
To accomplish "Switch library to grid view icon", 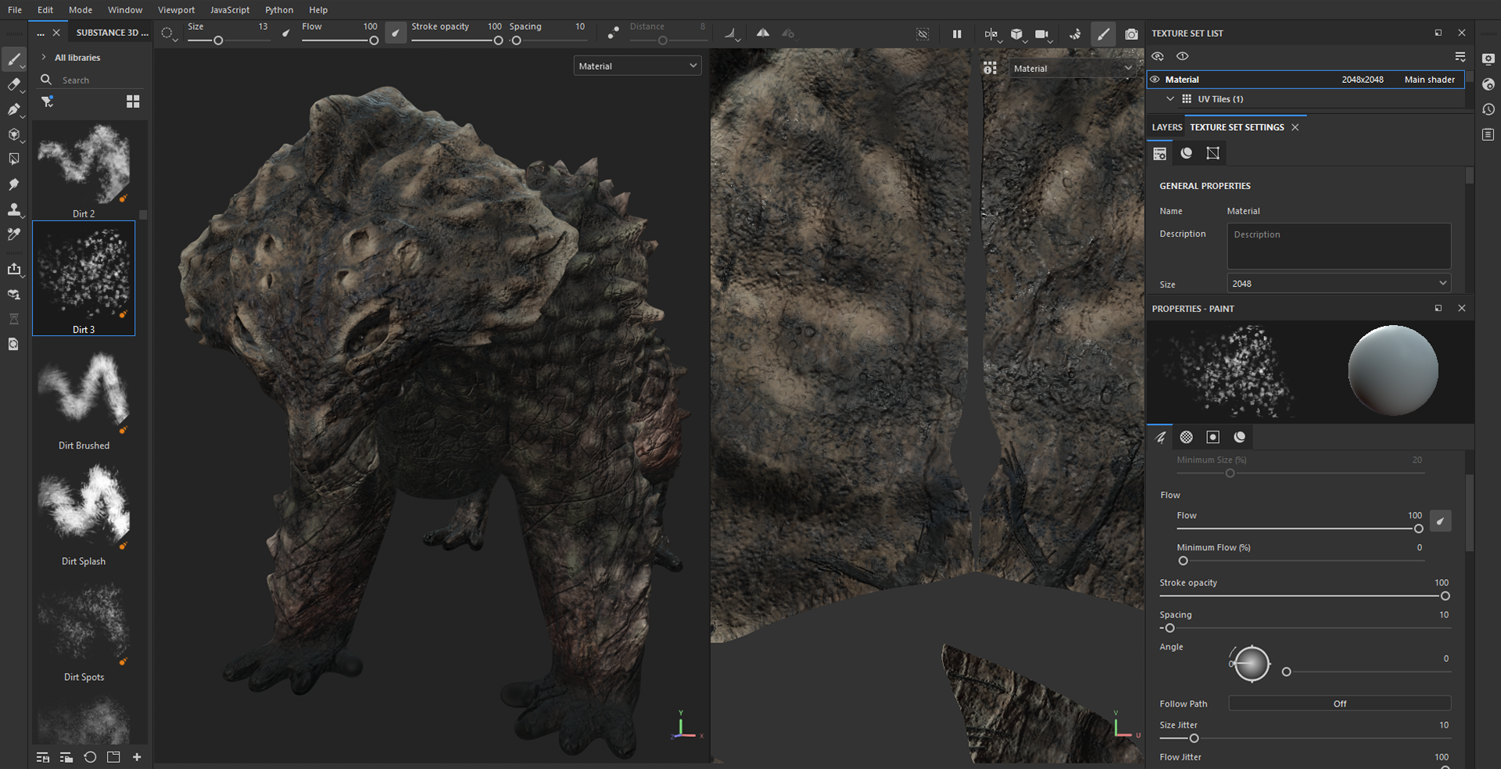I will coord(133,102).
